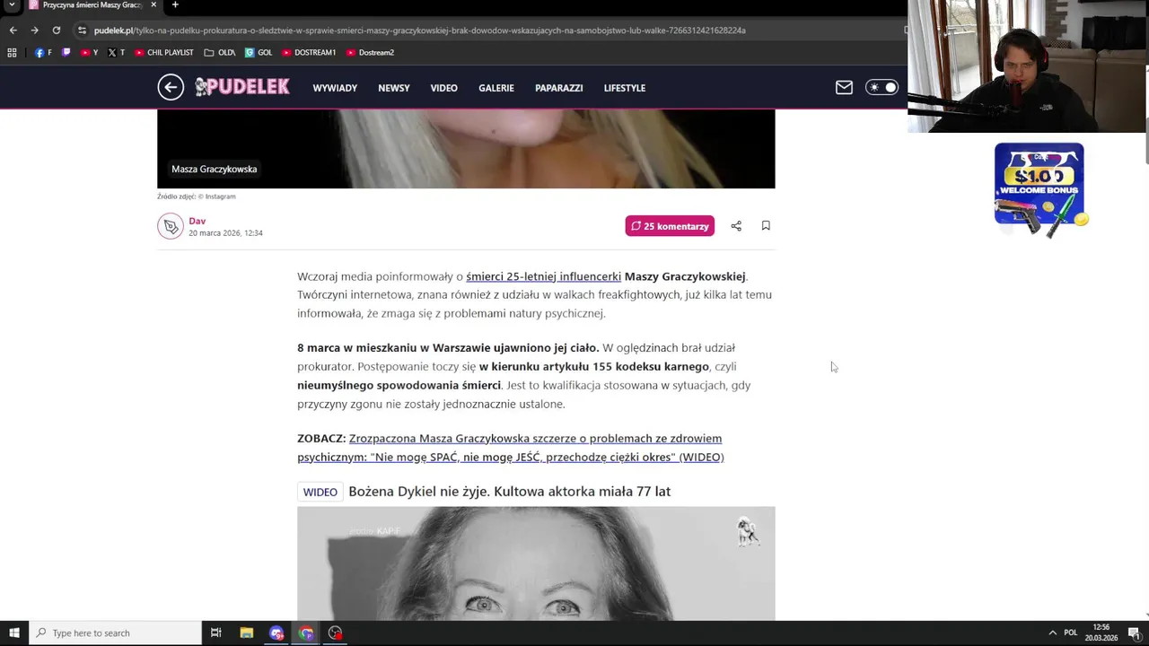This screenshot has height=646, width=1149.
Task: Click the pudelek.pl URL address bar
Action: pos(485,30)
